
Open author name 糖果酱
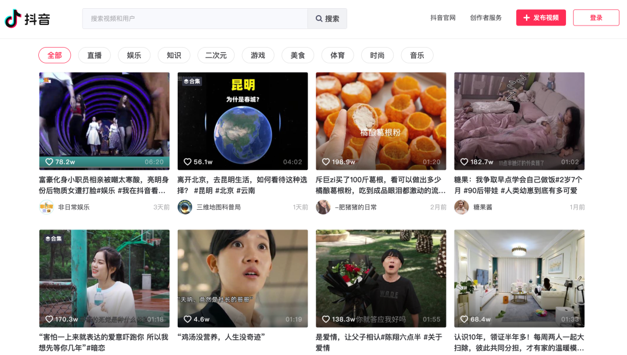point(482,207)
